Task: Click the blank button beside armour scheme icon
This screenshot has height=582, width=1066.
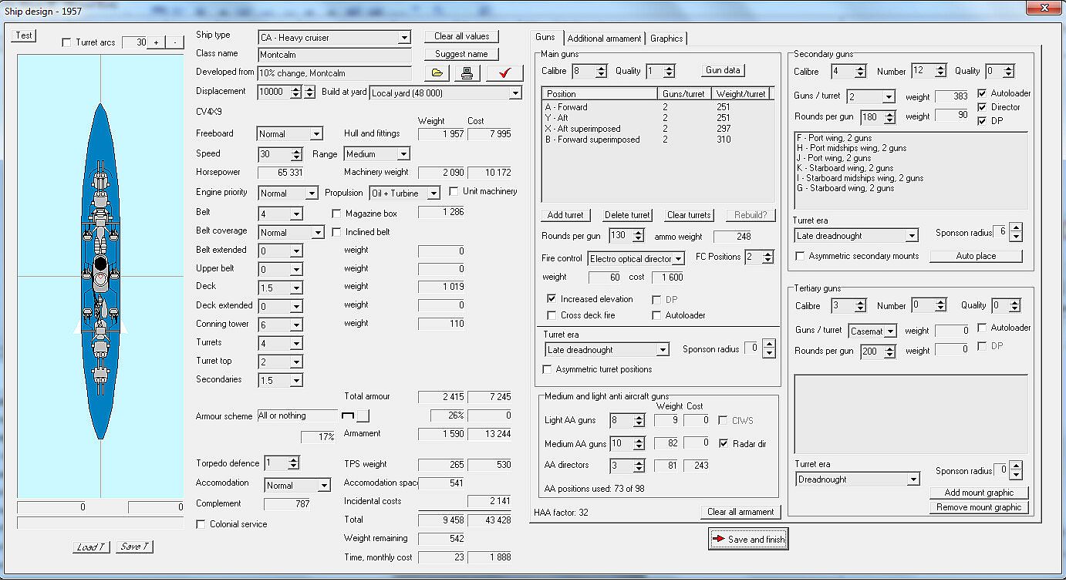Action: point(363,416)
